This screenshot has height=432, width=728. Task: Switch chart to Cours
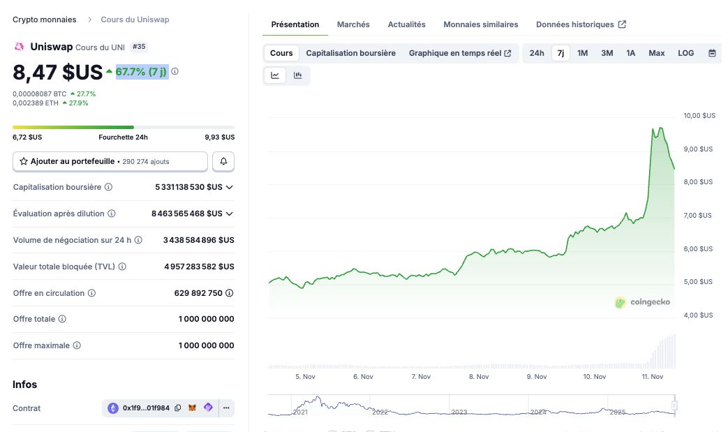click(281, 53)
